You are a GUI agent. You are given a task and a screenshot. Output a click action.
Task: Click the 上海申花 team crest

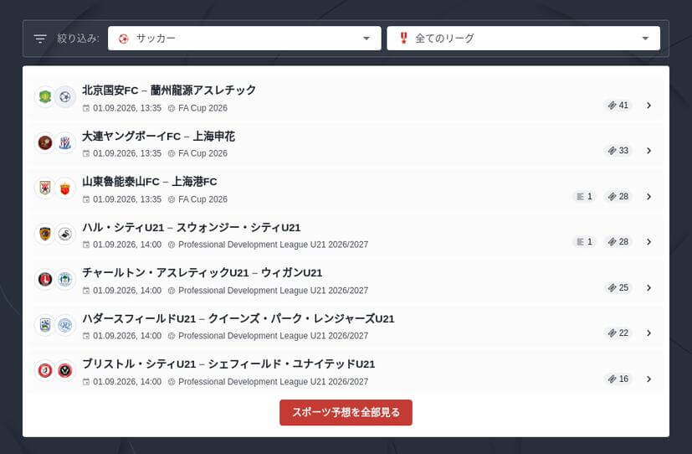[x=65, y=142]
